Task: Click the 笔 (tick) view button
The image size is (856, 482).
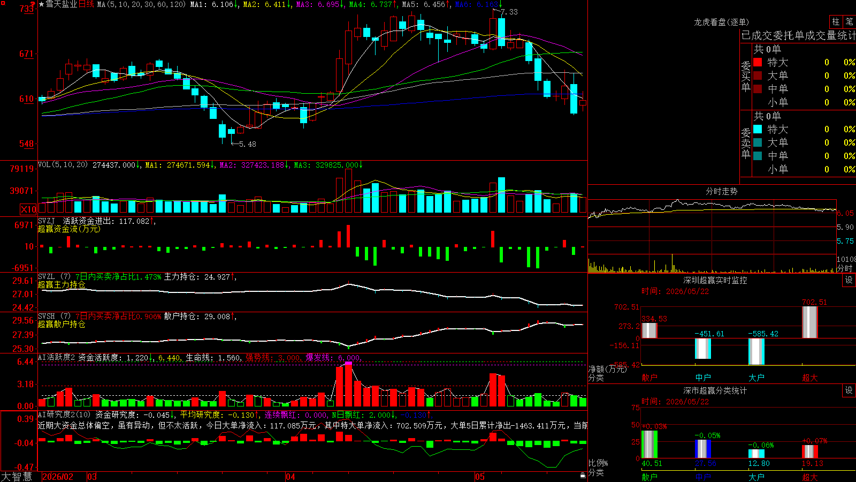Action: [849, 21]
